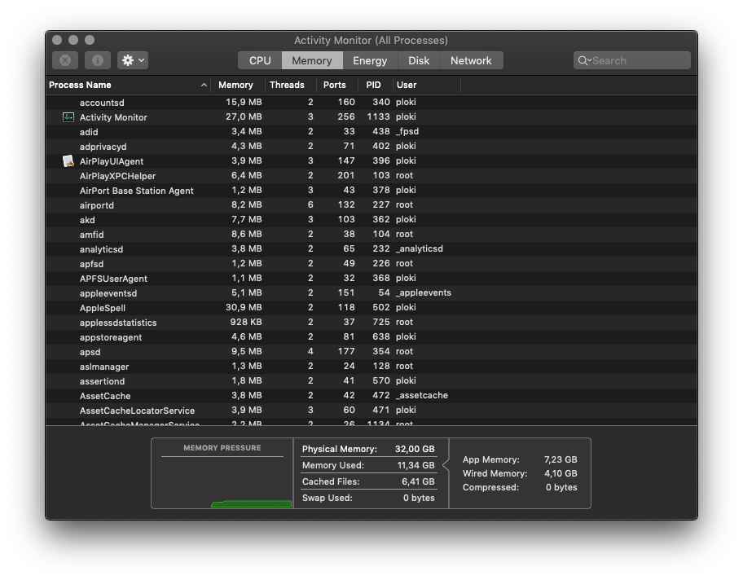Select the amfid process row
This screenshot has height=580, width=743.
pos(371,235)
